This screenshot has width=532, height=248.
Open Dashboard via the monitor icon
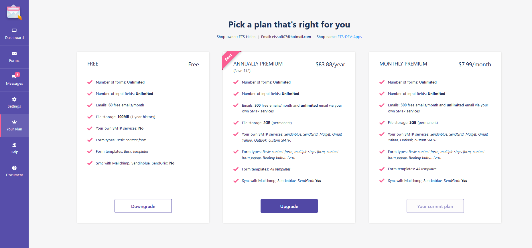click(x=14, y=30)
